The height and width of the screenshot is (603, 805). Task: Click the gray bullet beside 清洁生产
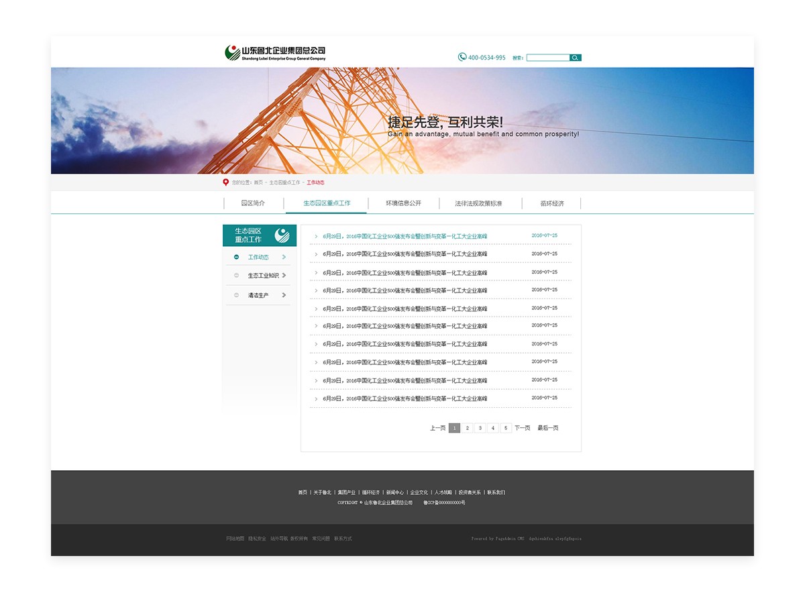click(236, 295)
